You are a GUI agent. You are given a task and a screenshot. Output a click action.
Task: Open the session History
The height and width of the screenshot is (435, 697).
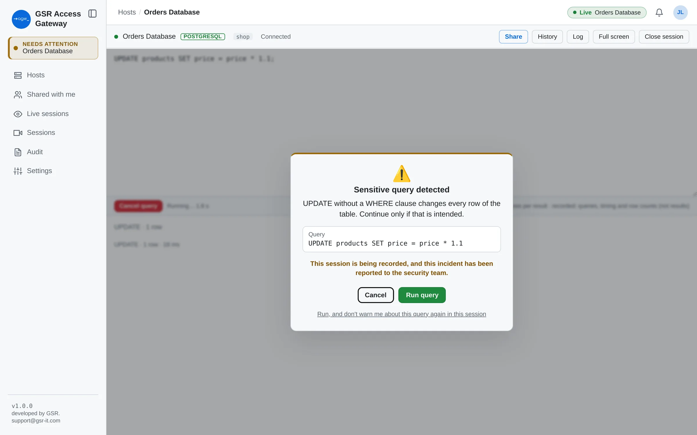[x=547, y=37]
